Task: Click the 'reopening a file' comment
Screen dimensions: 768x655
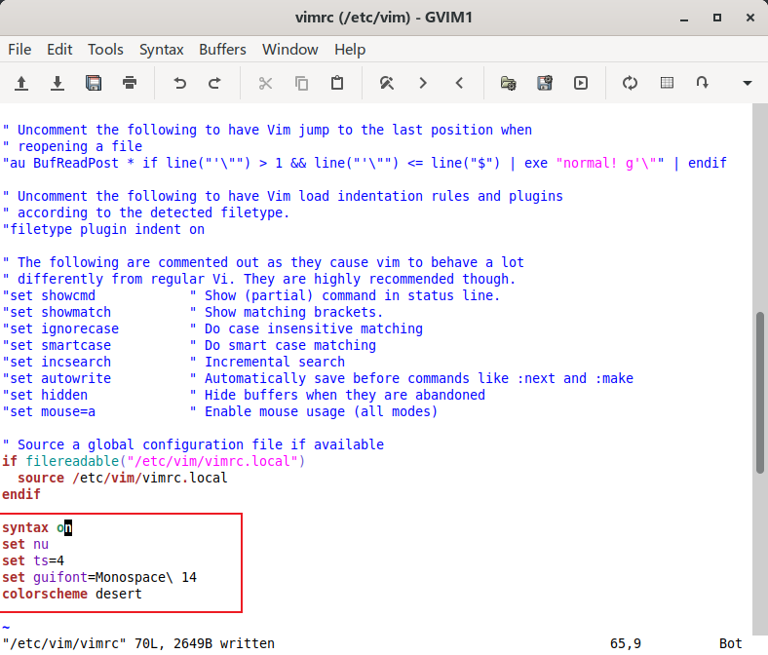Action: (x=72, y=146)
